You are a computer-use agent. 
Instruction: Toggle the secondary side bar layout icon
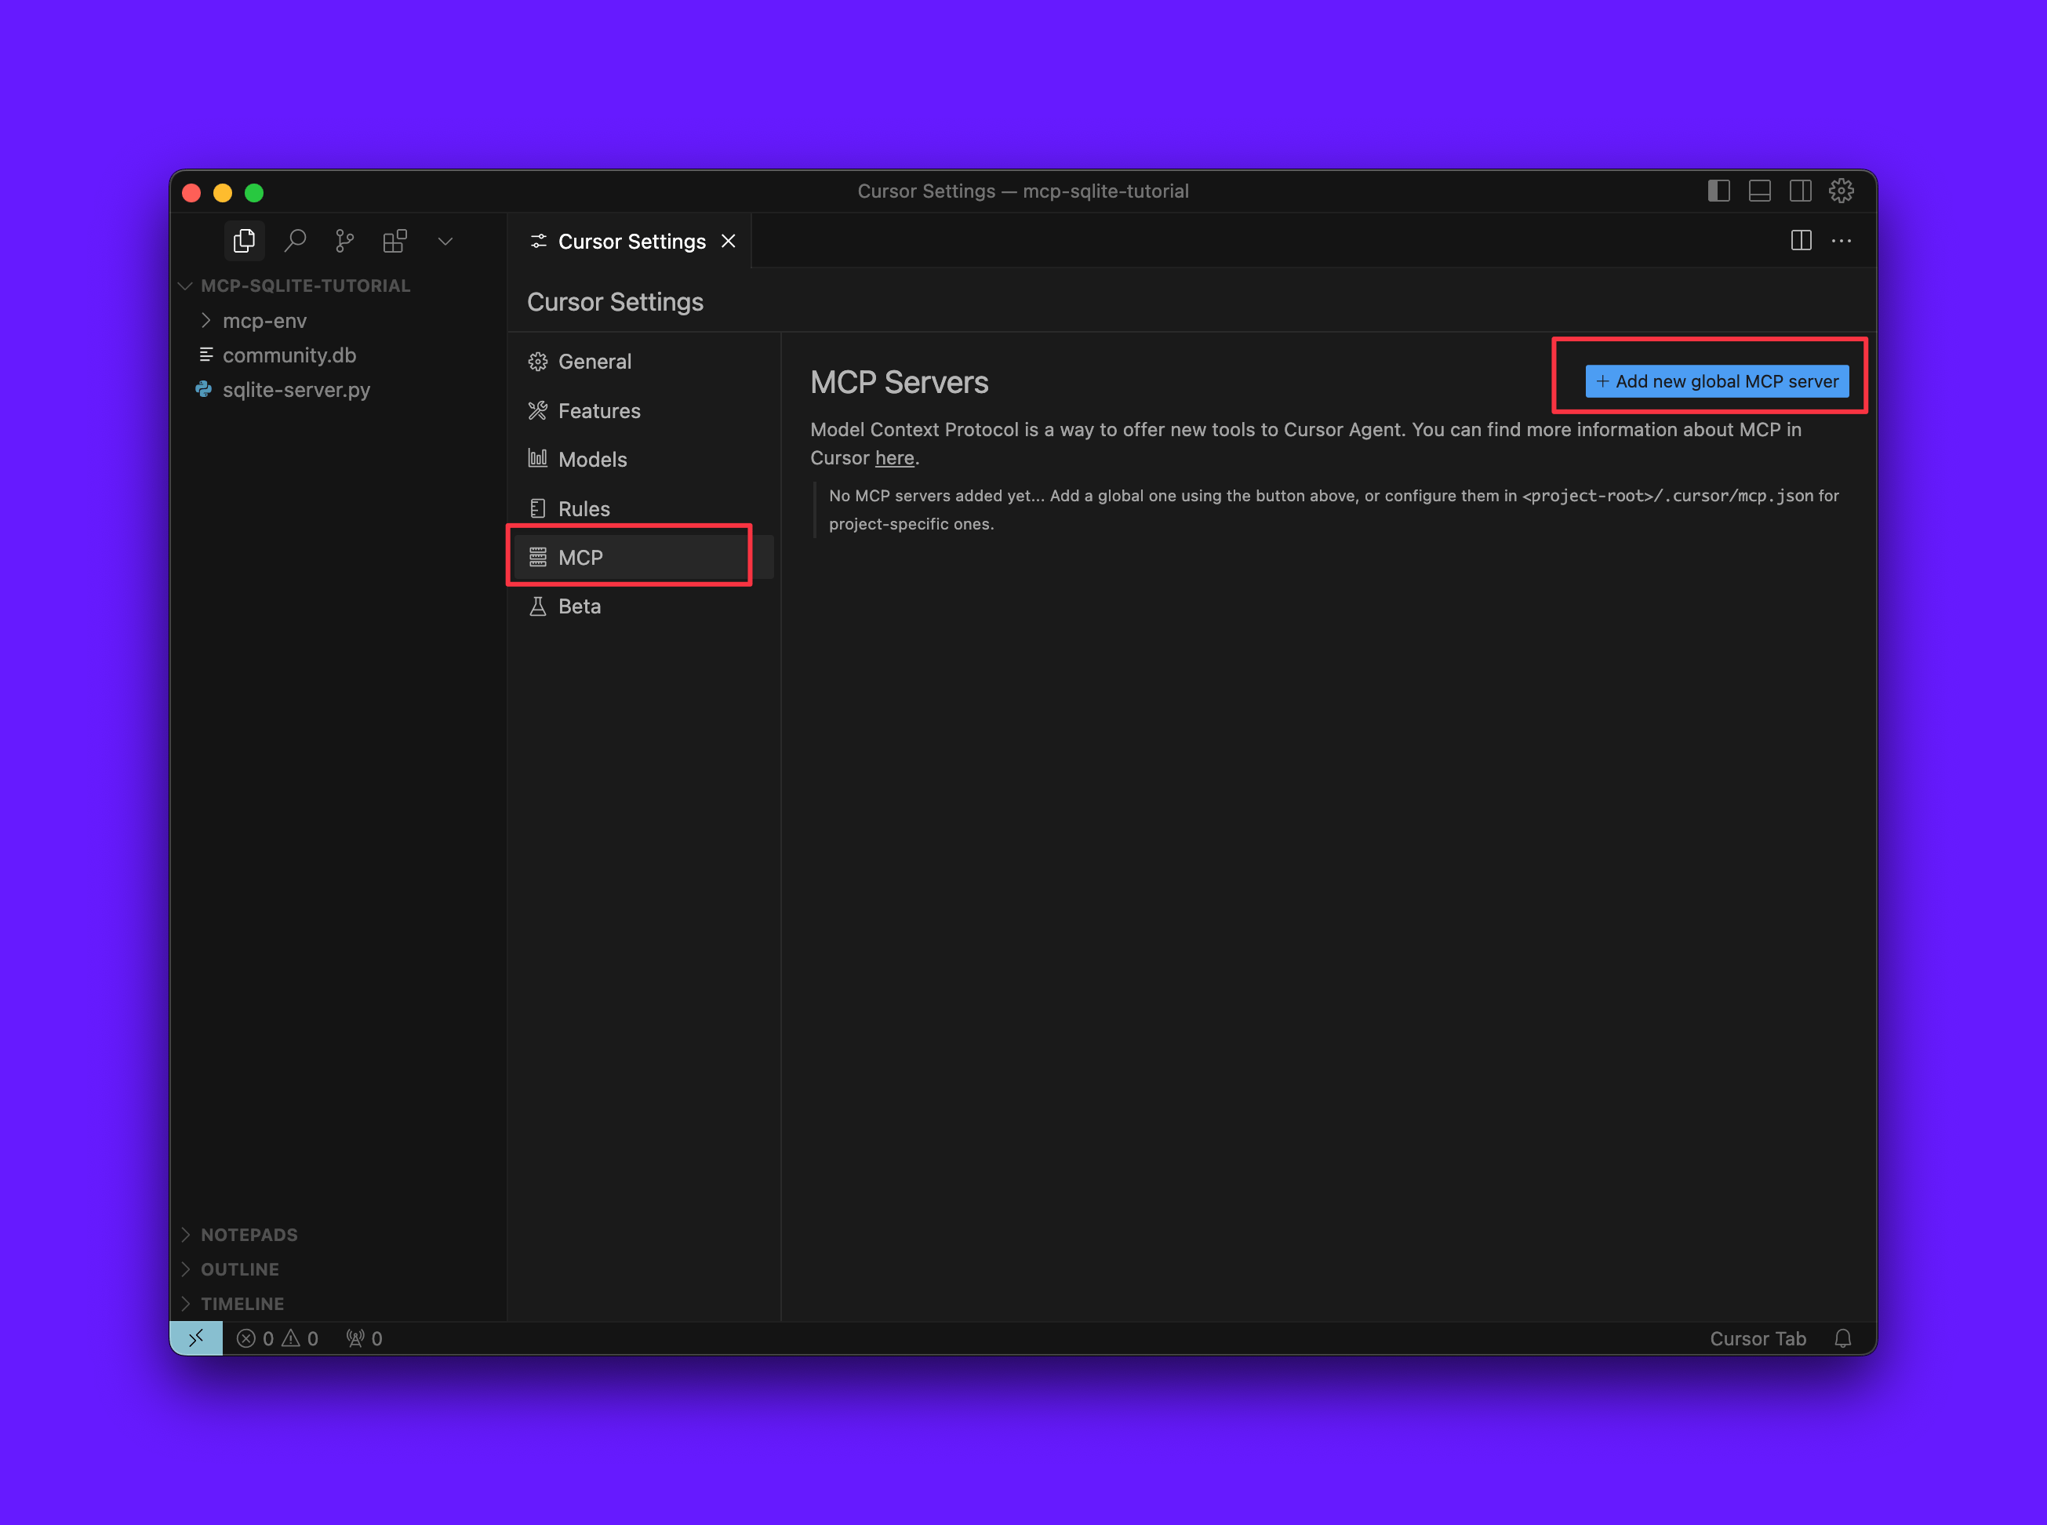pyautogui.click(x=1800, y=191)
